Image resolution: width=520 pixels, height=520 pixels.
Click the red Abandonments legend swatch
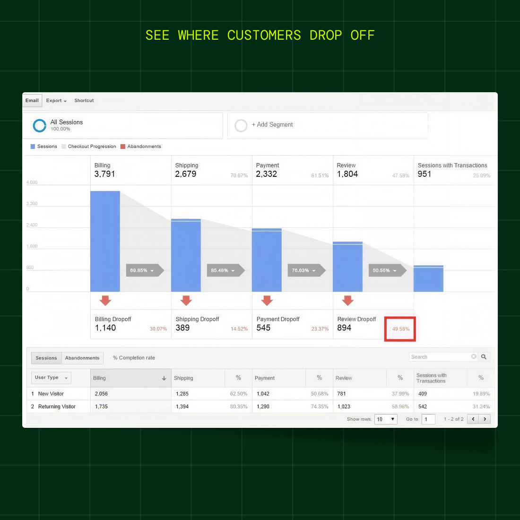pos(123,147)
